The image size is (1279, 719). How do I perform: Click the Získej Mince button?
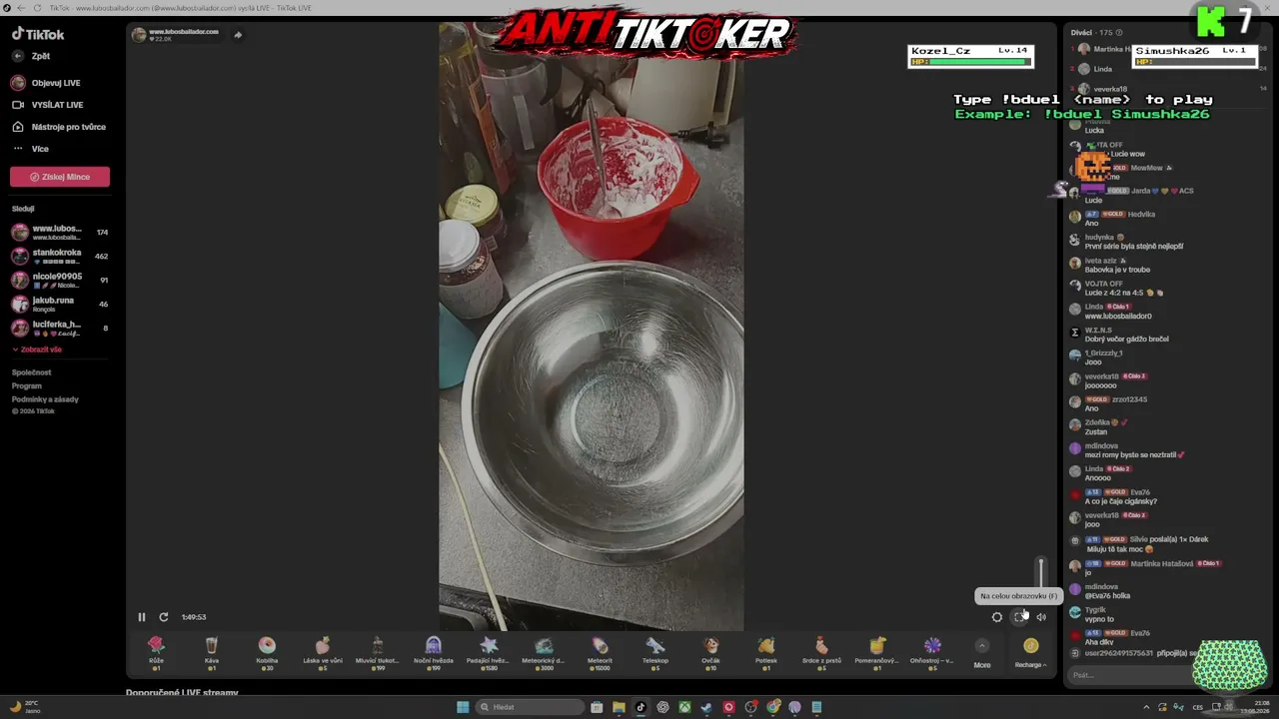pyautogui.click(x=60, y=177)
